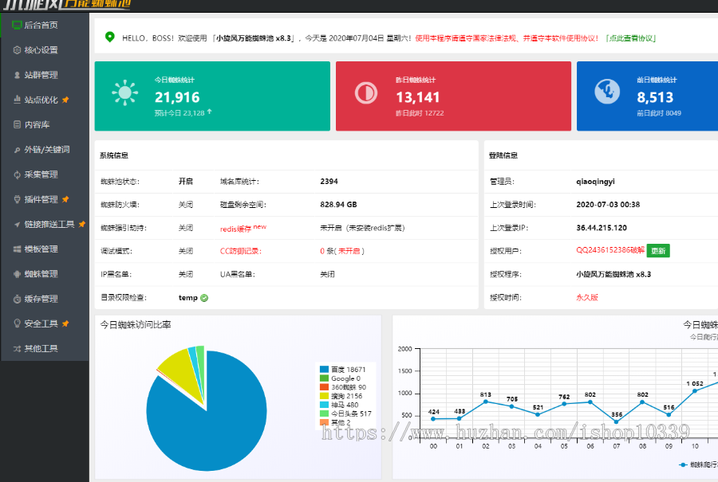Click the sun icon on 今日蜘蛛统计 card

[124, 93]
